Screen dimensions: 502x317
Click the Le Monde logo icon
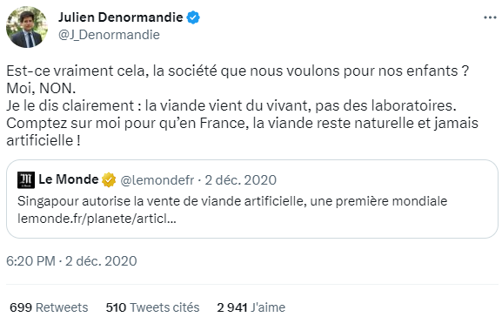26,179
